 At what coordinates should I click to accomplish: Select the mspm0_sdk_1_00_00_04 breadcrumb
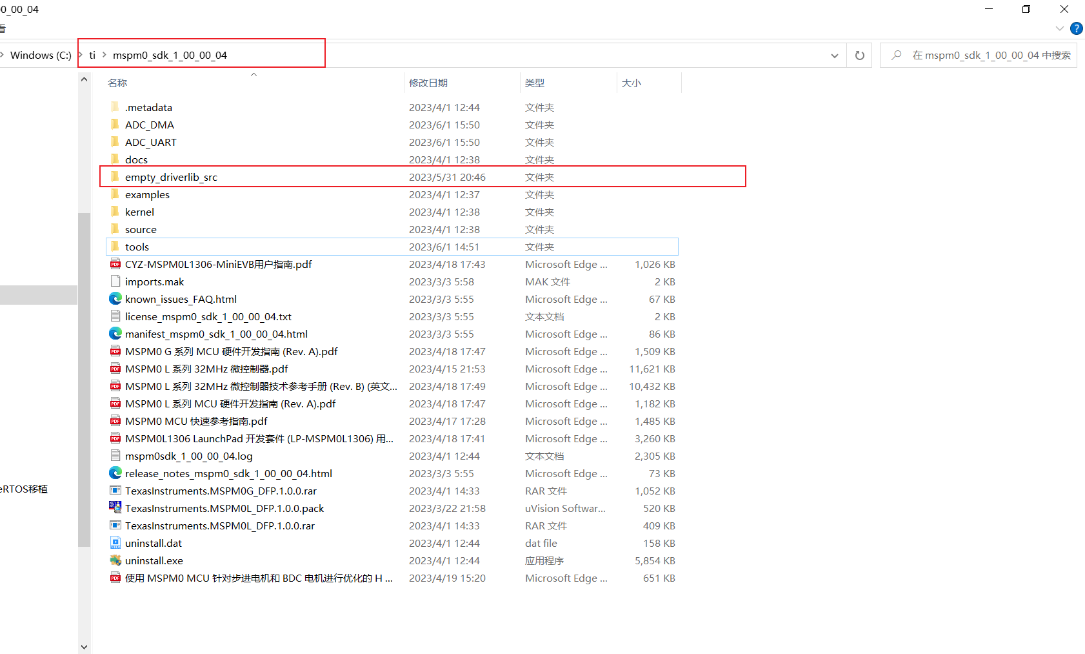(x=170, y=55)
